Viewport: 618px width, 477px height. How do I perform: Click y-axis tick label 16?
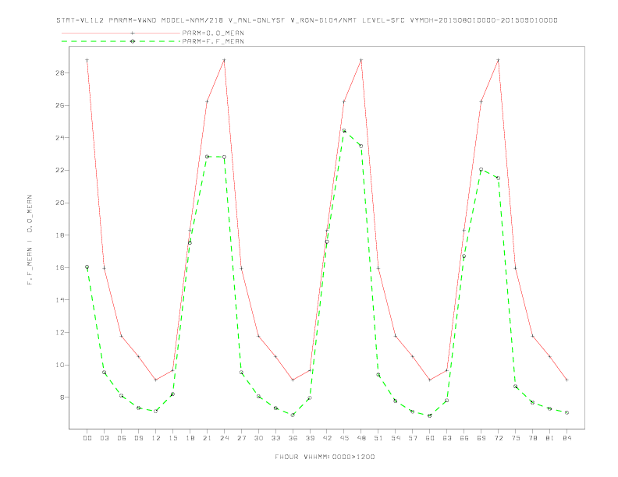click(x=60, y=267)
